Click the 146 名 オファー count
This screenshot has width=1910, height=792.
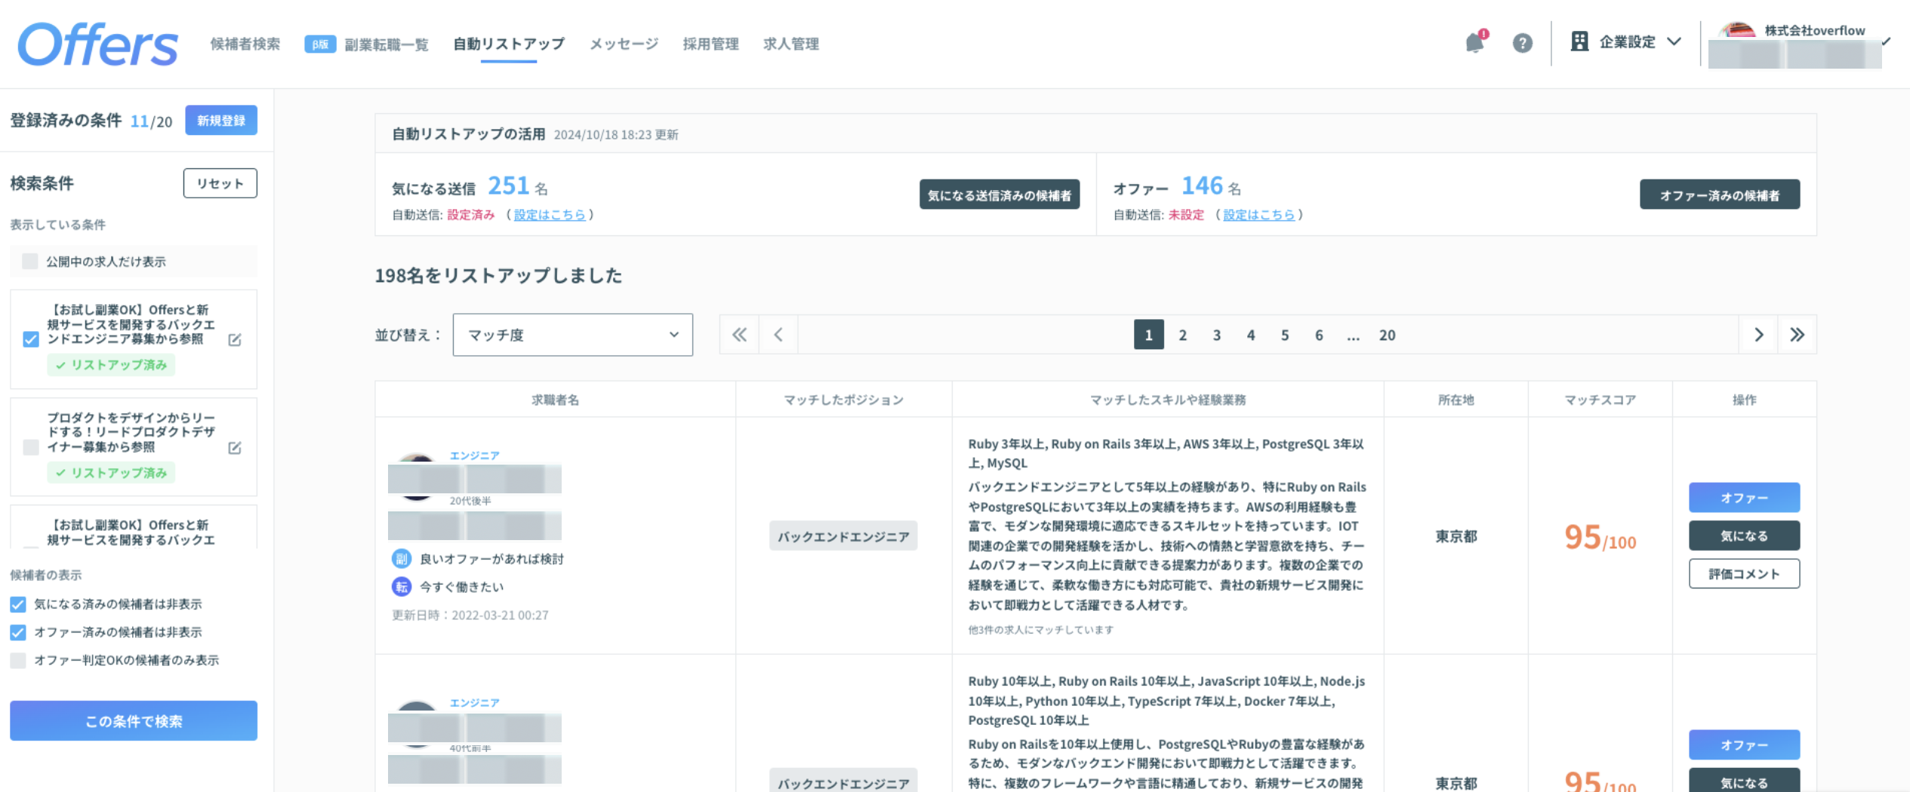click(x=1211, y=186)
